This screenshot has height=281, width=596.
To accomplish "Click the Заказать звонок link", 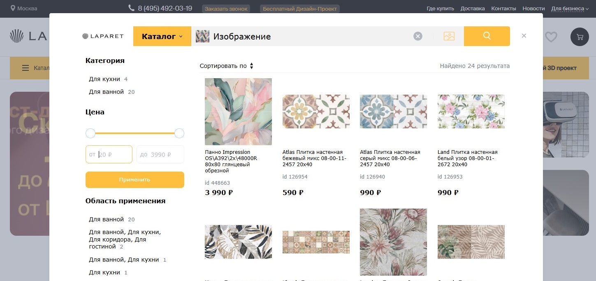I will pyautogui.click(x=226, y=9).
